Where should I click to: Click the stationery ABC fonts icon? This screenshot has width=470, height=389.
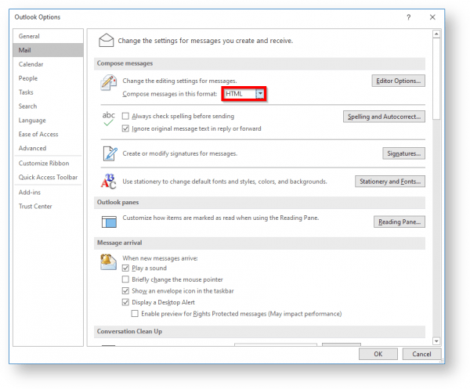pyautogui.click(x=108, y=181)
